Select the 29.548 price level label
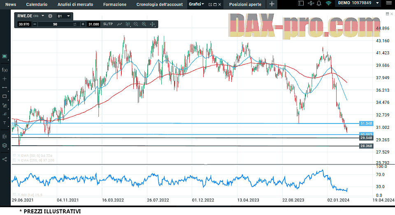The height and width of the screenshot is (215, 395). [366, 138]
